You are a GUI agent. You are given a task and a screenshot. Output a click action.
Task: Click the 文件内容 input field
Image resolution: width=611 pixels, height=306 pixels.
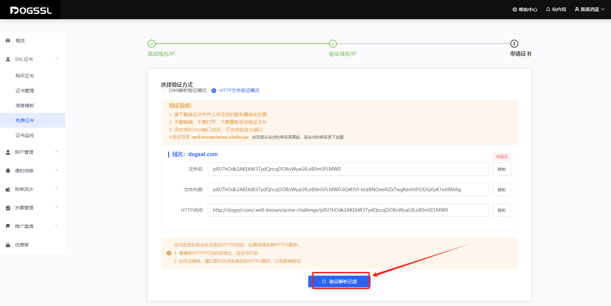(348, 190)
